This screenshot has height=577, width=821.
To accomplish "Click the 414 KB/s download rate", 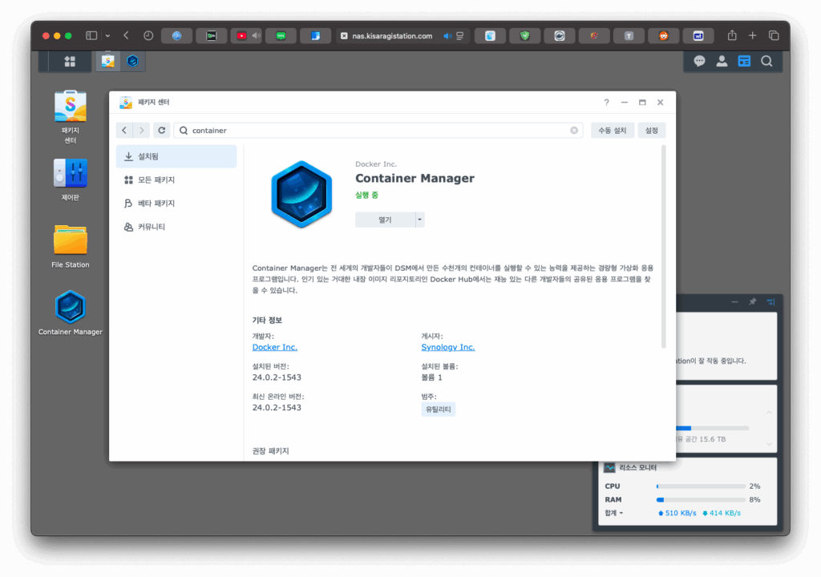I will (722, 513).
